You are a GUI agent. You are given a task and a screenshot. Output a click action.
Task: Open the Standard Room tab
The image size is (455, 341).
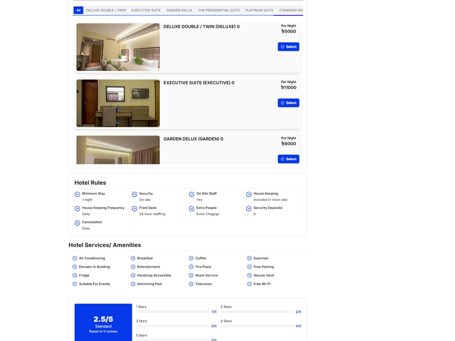pos(290,10)
